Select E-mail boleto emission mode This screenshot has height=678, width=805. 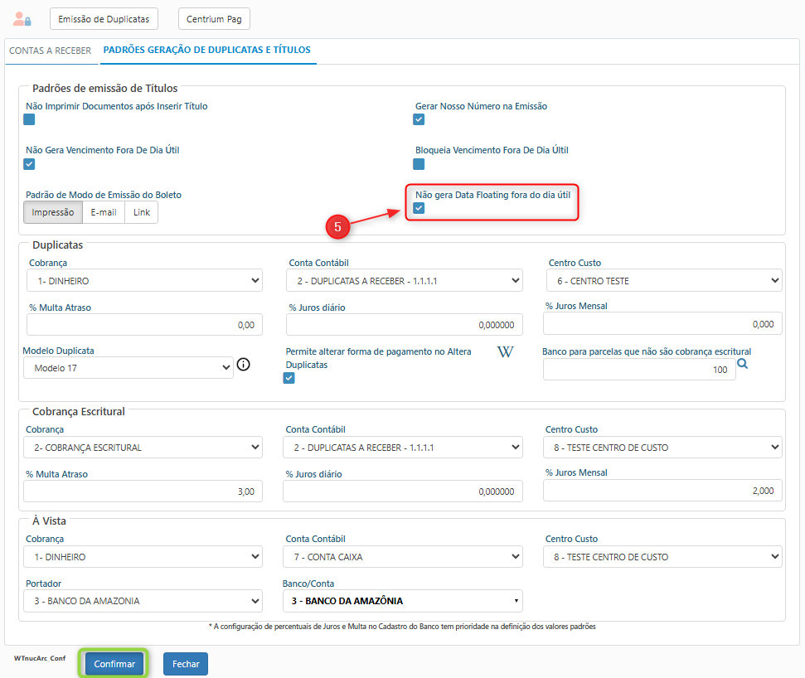[104, 212]
